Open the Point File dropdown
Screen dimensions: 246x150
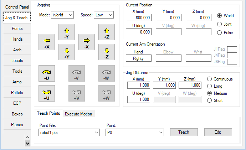click(x=70, y=133)
